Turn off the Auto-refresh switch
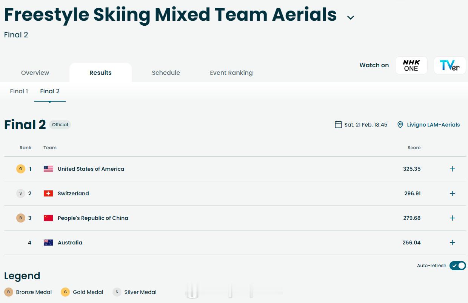468x303 pixels. coord(457,266)
